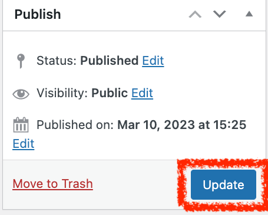Move the Publish box down with the down chevron

tap(220, 14)
